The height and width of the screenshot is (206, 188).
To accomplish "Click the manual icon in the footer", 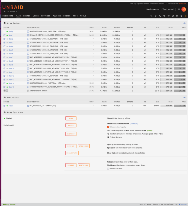I will (x=180, y=204).
